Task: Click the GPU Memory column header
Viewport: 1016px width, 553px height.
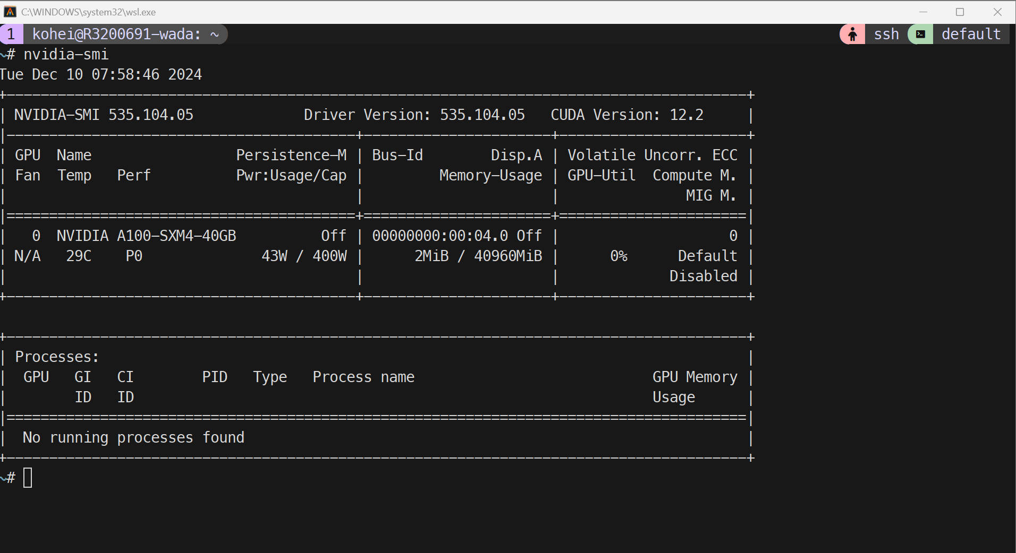Action: pyautogui.click(x=695, y=377)
